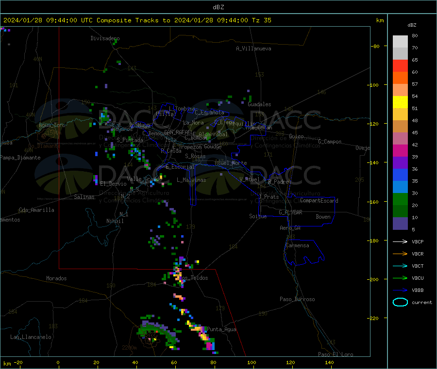The image size is (437, 369).
Task: Pick the green swatch between 30 and 20 dBZ
Action: pos(400,199)
